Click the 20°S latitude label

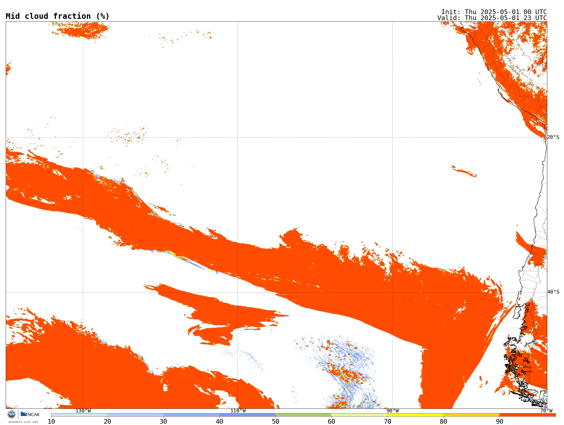pyautogui.click(x=553, y=137)
